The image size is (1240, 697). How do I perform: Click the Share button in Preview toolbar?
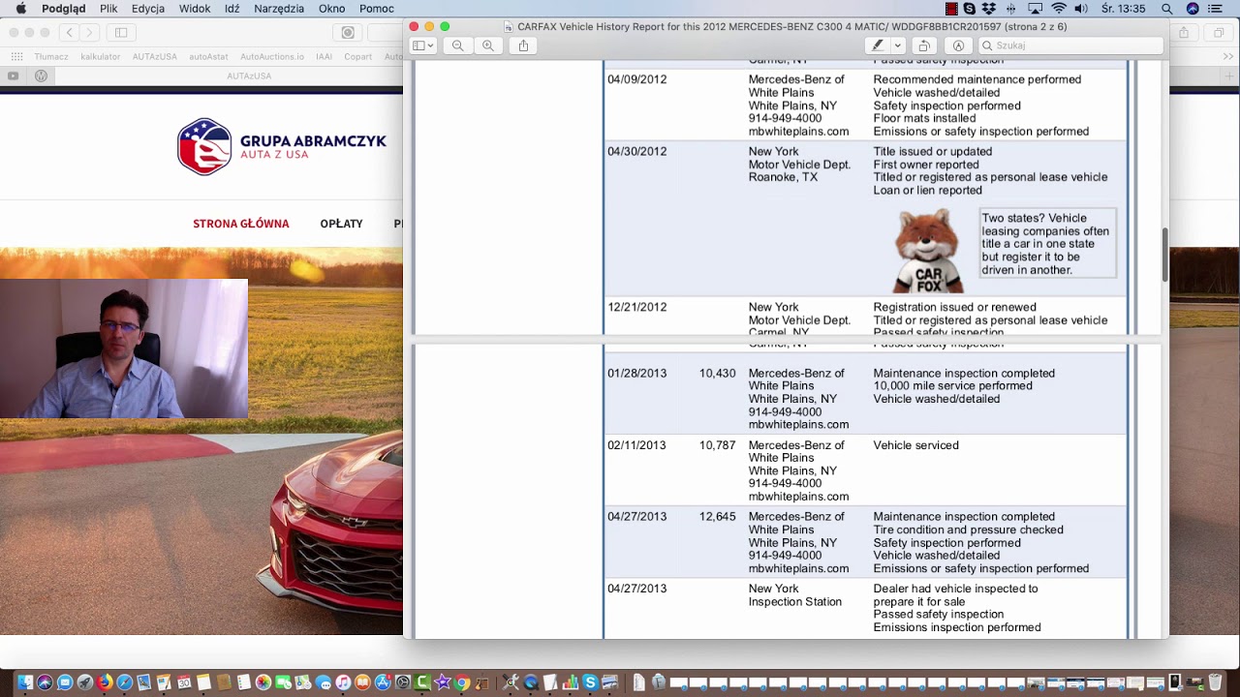coord(523,45)
